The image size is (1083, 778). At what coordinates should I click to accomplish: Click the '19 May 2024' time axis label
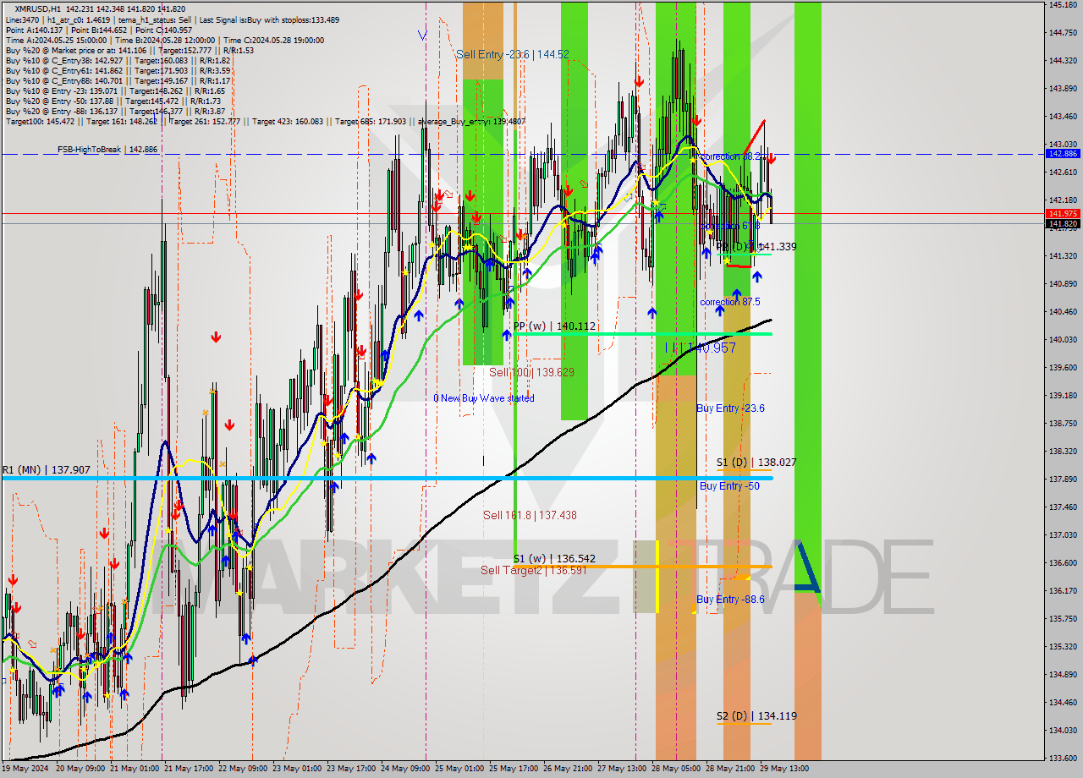[25, 769]
